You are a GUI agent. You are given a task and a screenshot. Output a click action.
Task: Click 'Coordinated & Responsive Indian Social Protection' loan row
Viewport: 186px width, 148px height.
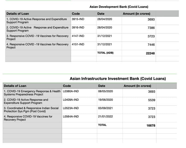click(x=32, y=110)
